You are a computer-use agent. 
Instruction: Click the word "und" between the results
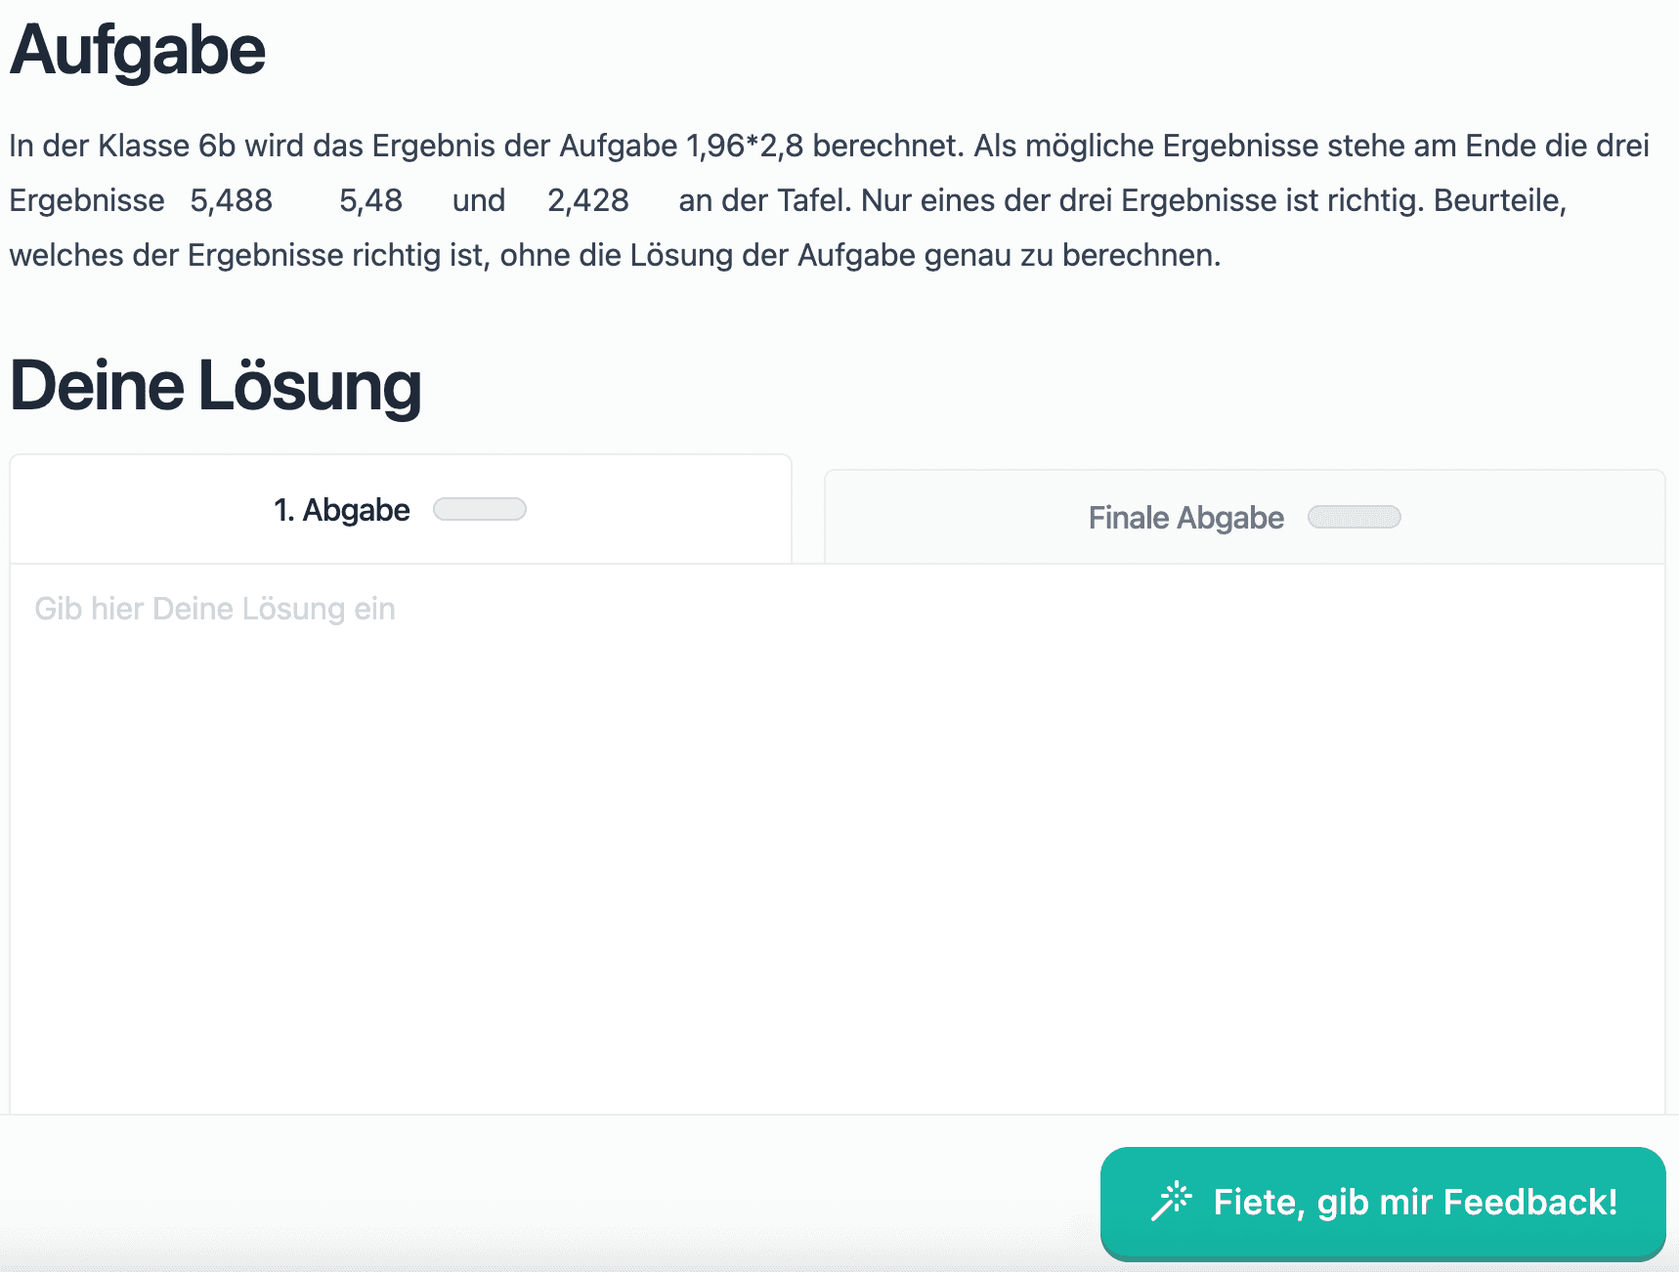[478, 200]
